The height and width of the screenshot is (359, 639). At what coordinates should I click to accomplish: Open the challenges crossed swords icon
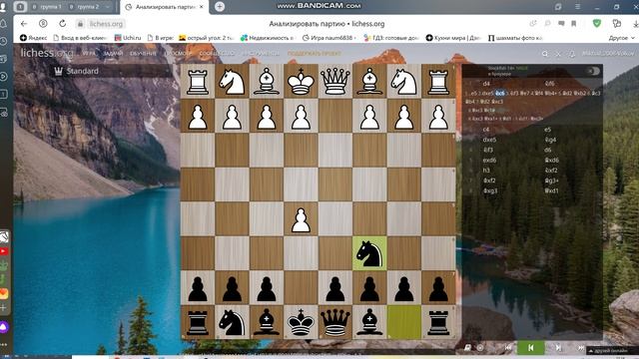pos(558,54)
